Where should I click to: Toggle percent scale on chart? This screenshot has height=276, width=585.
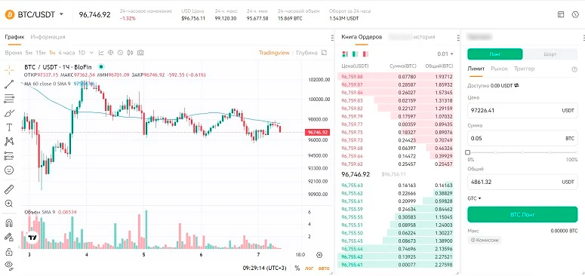pos(297,268)
